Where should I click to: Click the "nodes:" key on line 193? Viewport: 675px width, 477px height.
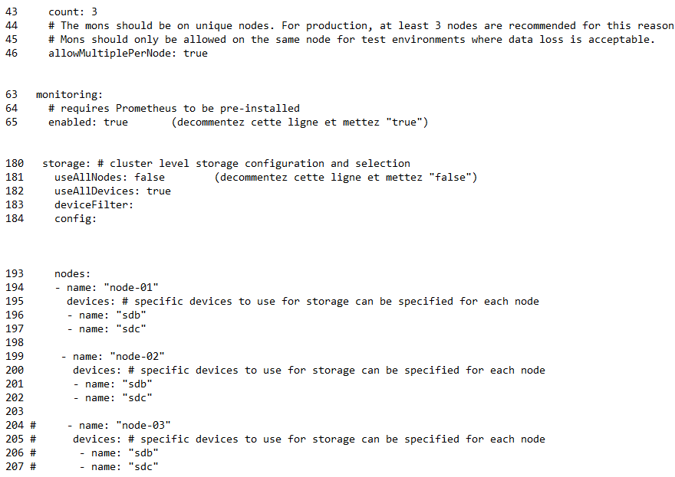click(72, 274)
